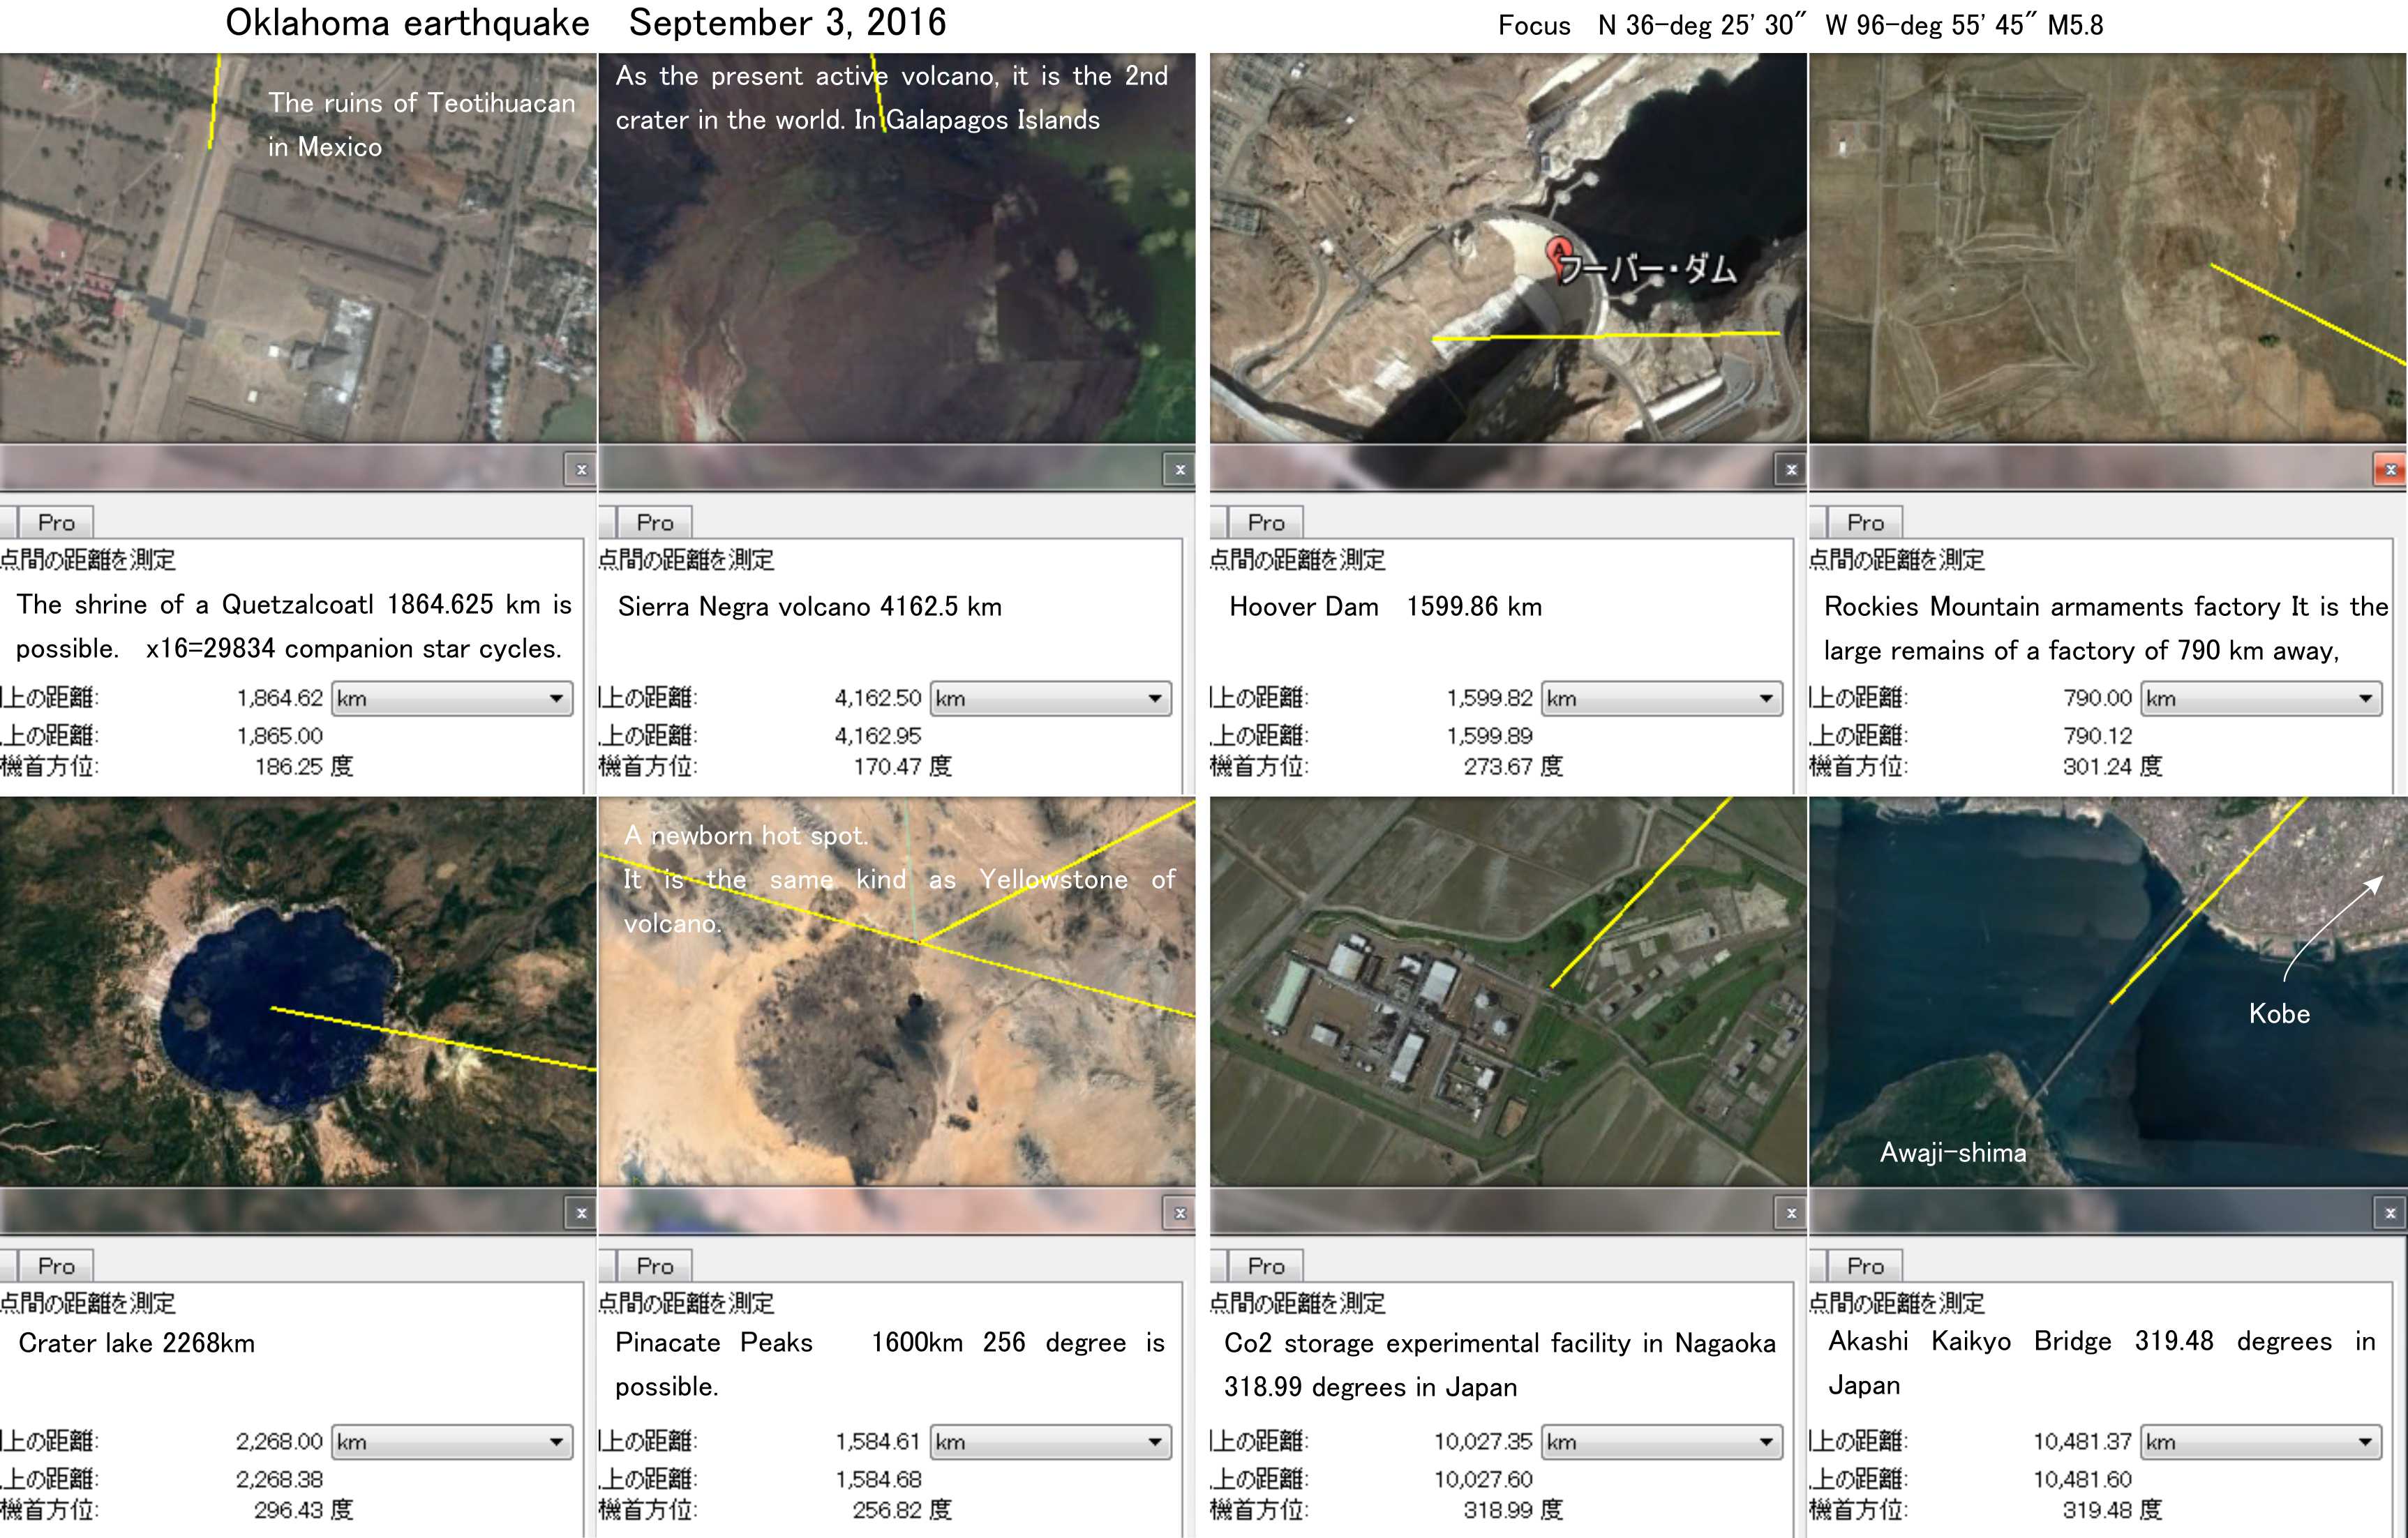This screenshot has height=1538, width=2408.
Task: Expand the km dropdown beside 10,027.35
Action: tap(1662, 1442)
